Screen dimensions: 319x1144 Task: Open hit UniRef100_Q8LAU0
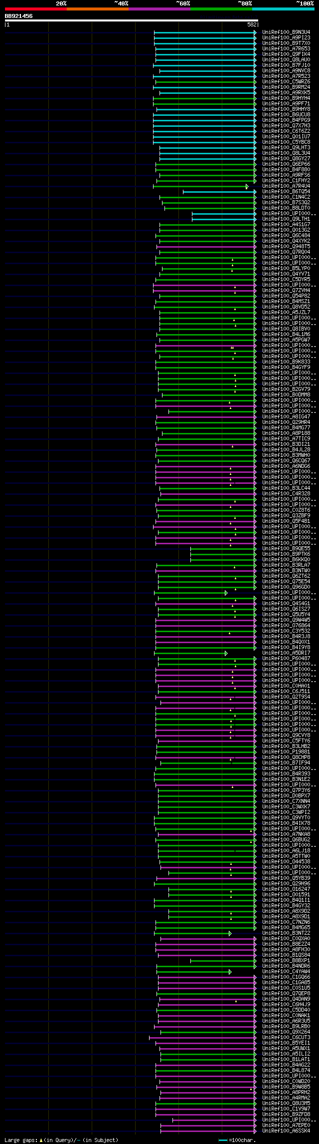[x=286, y=60]
